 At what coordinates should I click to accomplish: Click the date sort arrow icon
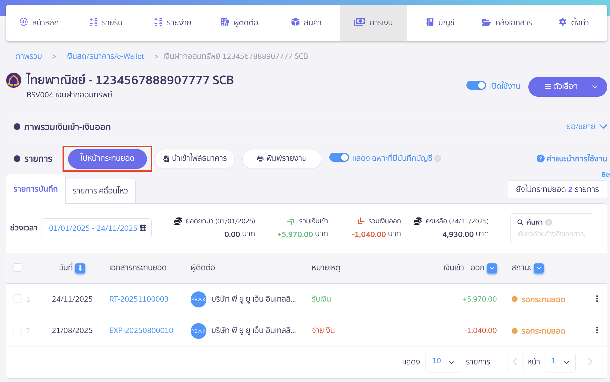[80, 268]
